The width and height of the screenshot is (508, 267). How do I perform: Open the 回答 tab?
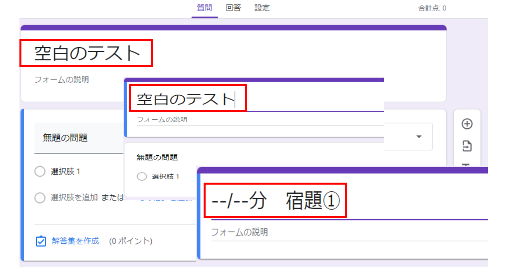coord(233,8)
